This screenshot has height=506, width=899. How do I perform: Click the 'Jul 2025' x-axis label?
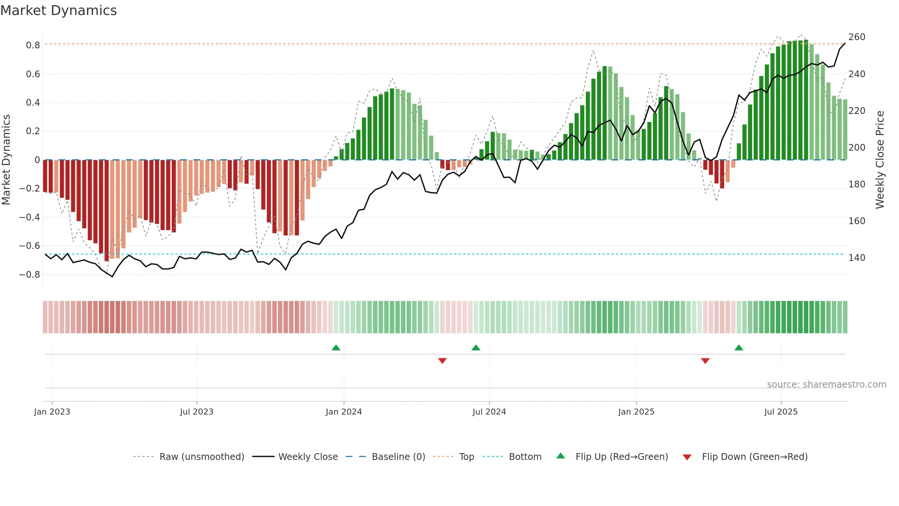(x=781, y=412)
